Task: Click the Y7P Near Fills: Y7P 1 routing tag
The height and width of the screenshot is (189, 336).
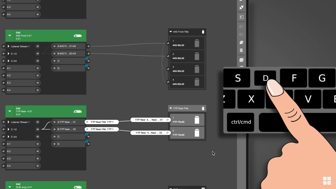Action: (x=101, y=122)
